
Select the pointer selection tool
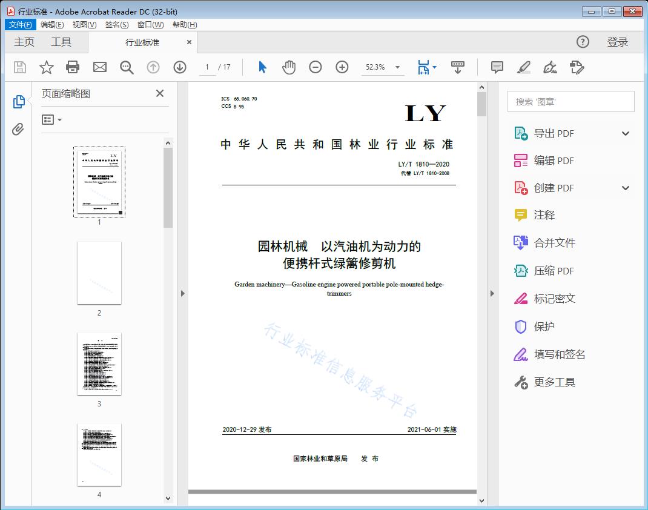coord(262,67)
